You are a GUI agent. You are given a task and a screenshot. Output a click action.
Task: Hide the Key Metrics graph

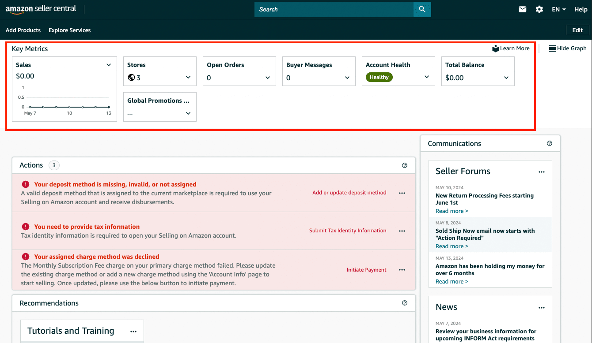pyautogui.click(x=567, y=48)
